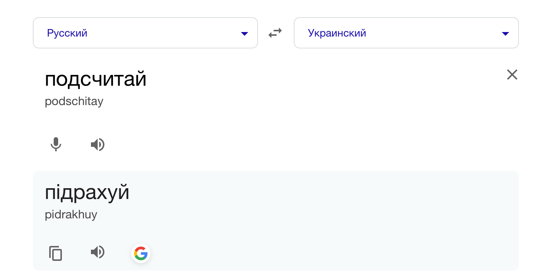Clear the source text with X

point(512,75)
